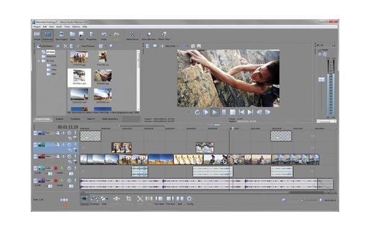Switch to the Transitions tab

(75, 119)
